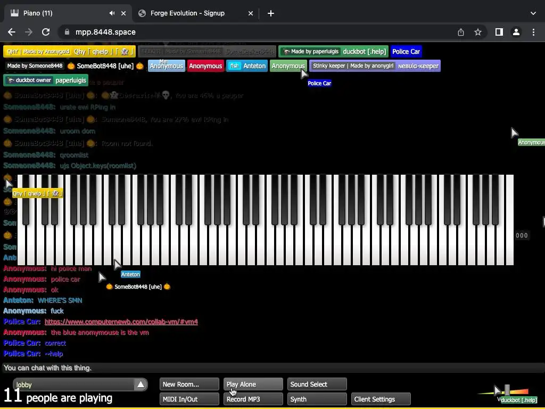
Task: Close the Forge Evolution - Signup tab
Action: (251, 13)
